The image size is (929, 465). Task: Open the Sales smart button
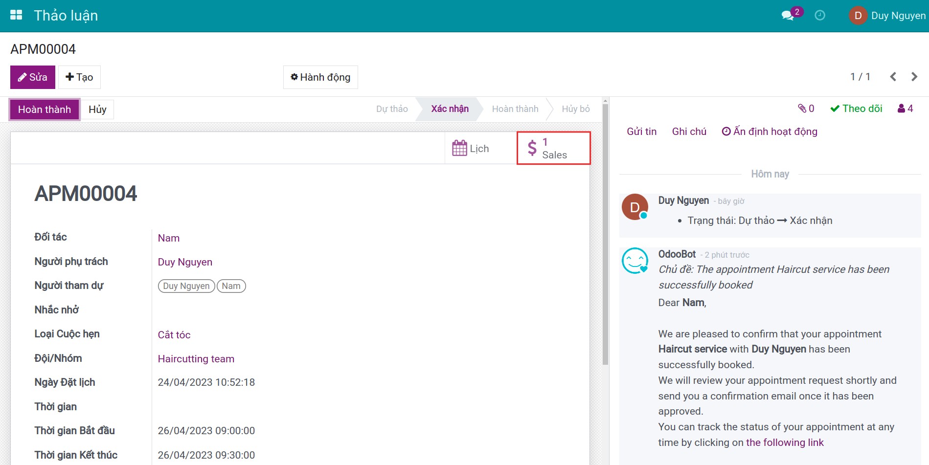tap(553, 148)
